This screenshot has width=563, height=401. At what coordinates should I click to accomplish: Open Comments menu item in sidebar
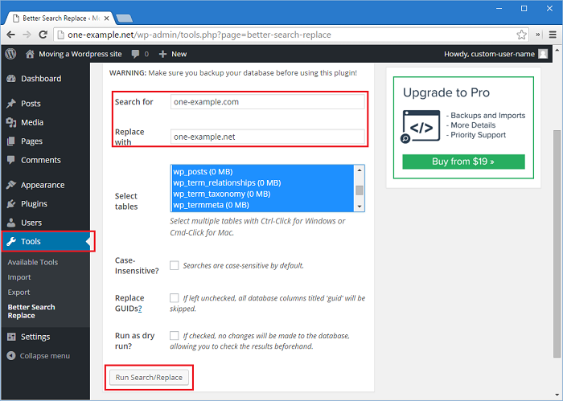coord(46,160)
